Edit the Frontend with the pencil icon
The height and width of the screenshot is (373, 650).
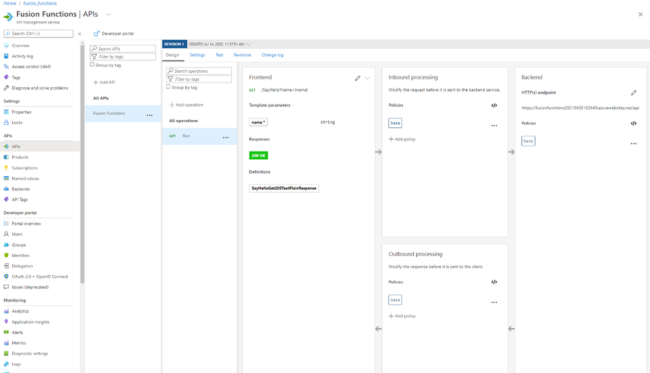pos(357,78)
